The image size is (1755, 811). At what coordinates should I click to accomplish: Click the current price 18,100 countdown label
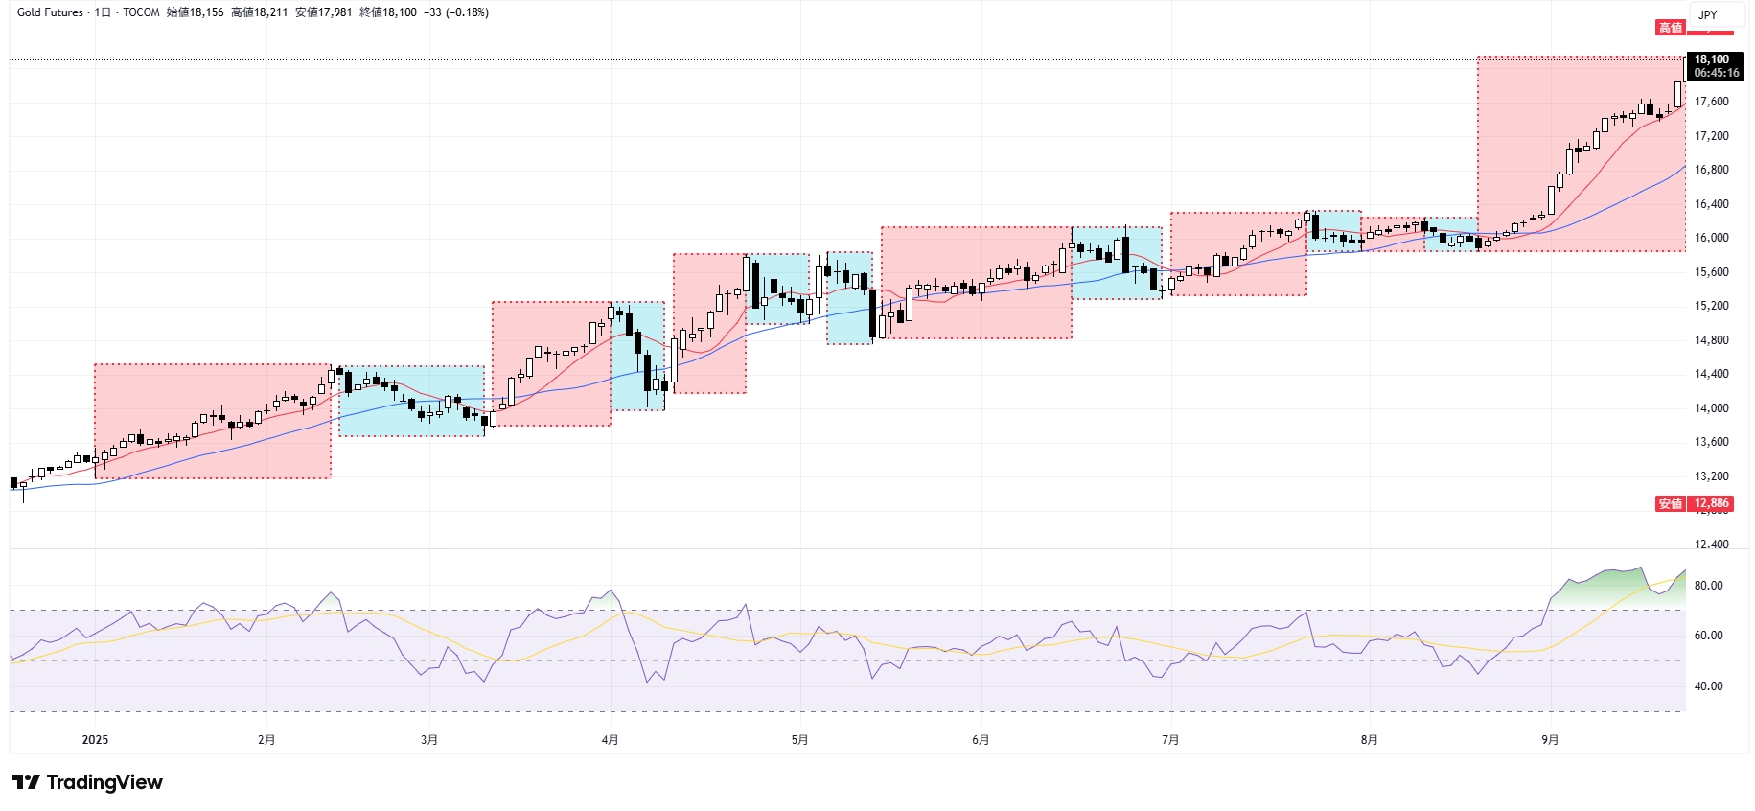[x=1715, y=66]
